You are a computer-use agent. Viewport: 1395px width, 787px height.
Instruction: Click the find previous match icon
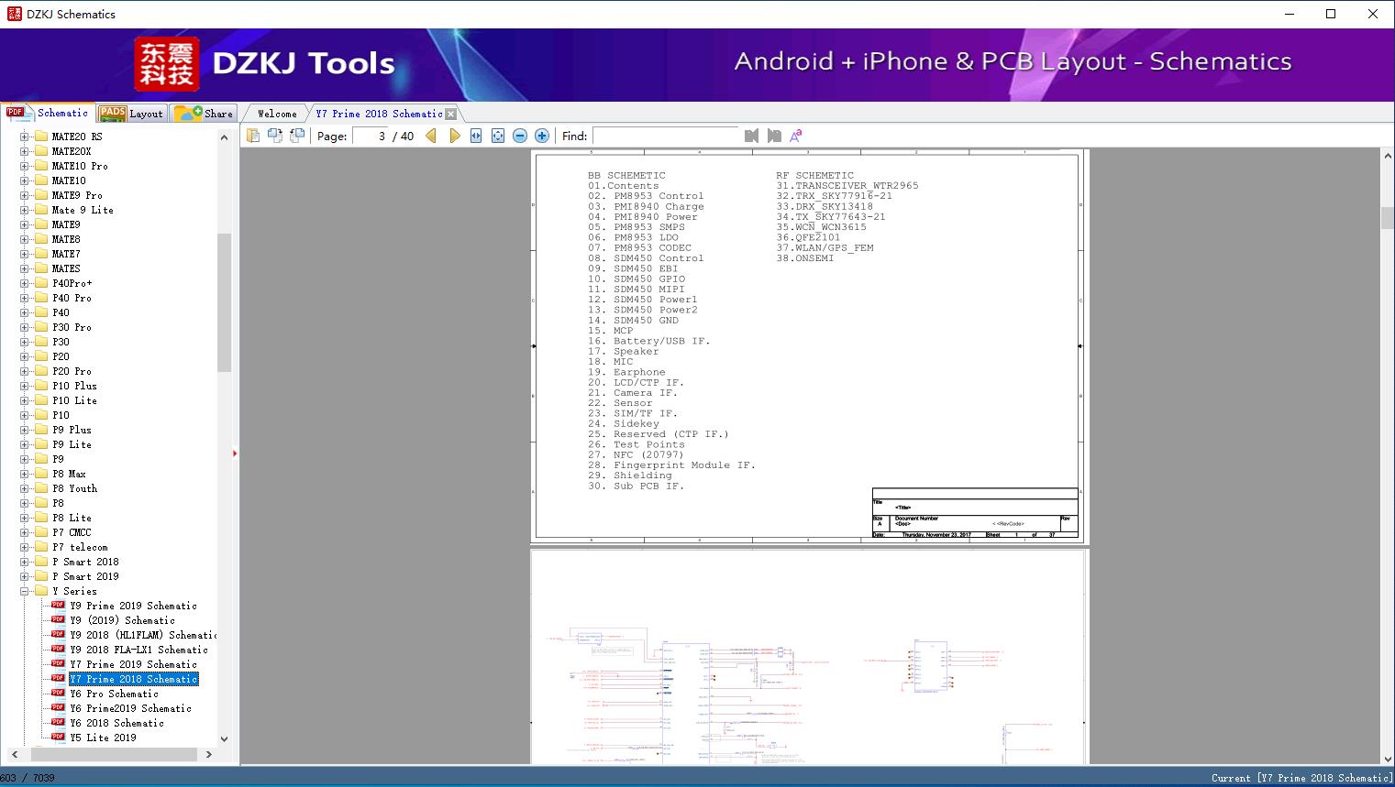click(x=751, y=136)
